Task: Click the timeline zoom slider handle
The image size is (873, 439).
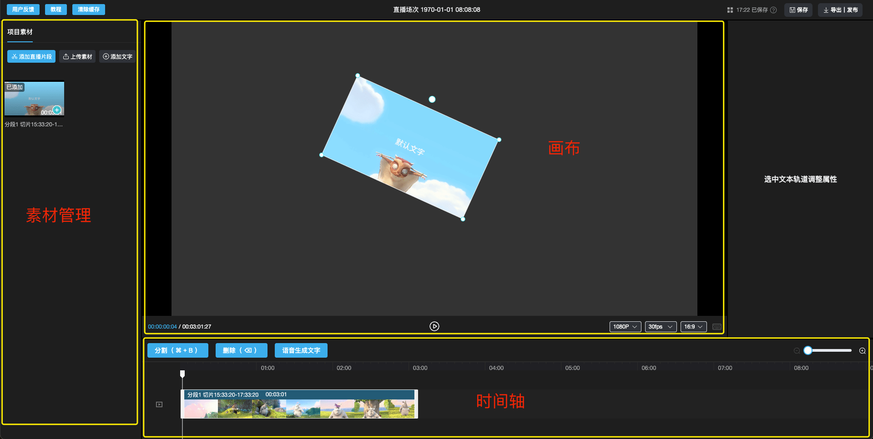Action: click(808, 350)
